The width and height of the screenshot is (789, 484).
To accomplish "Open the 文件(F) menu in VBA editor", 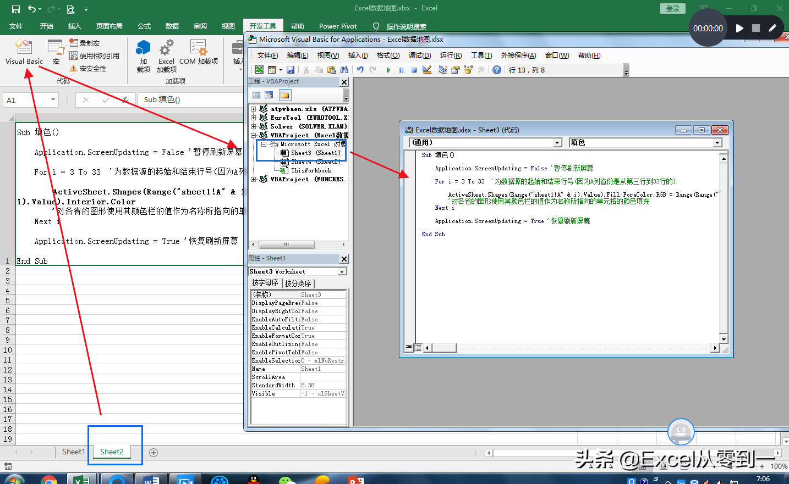I will [x=268, y=55].
